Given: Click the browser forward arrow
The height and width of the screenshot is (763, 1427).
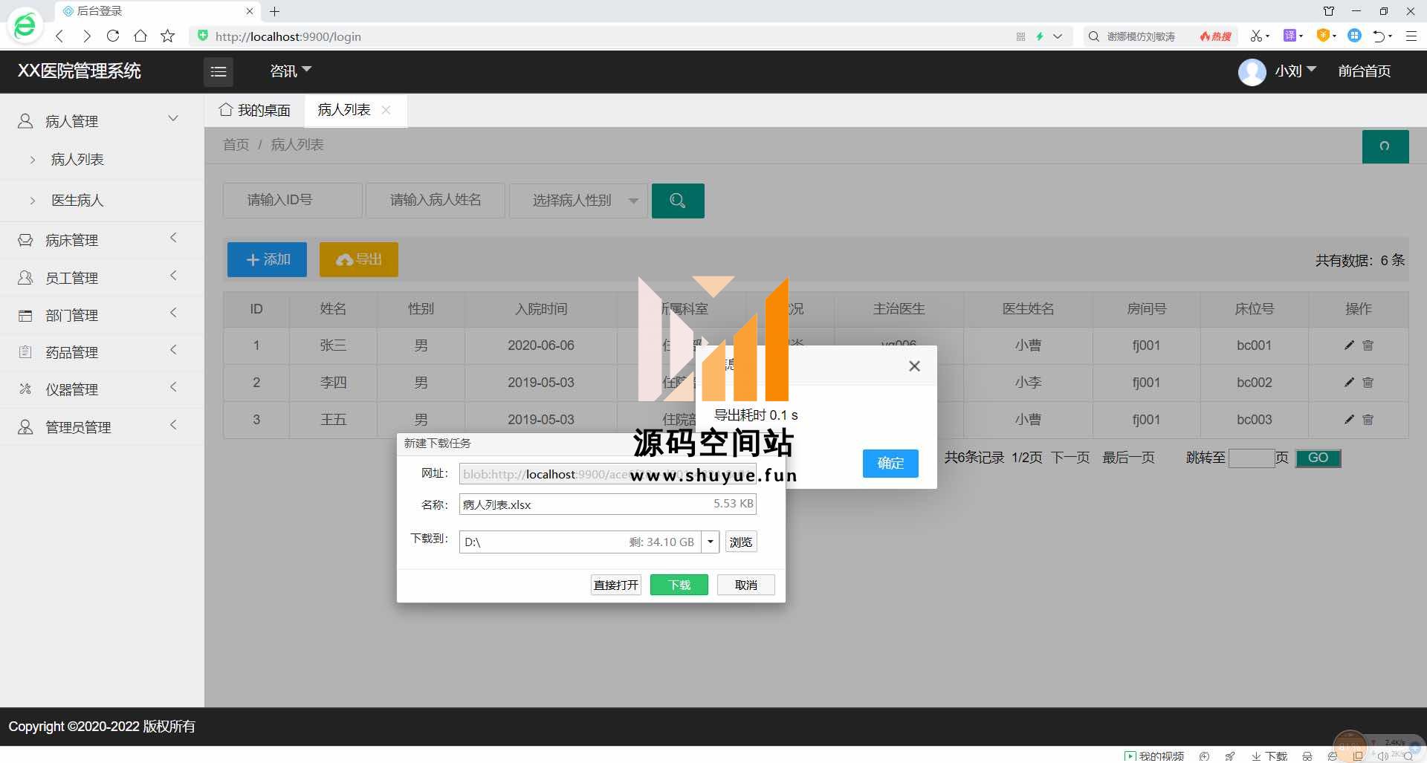Looking at the screenshot, I should [87, 36].
